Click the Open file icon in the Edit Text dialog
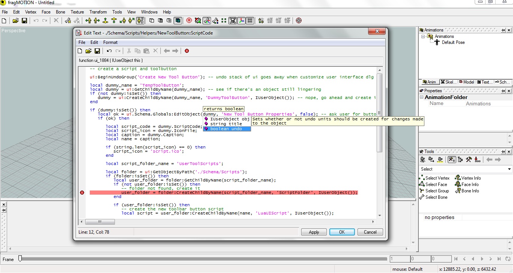Image resolution: width=513 pixels, height=273 pixels. 88,51
